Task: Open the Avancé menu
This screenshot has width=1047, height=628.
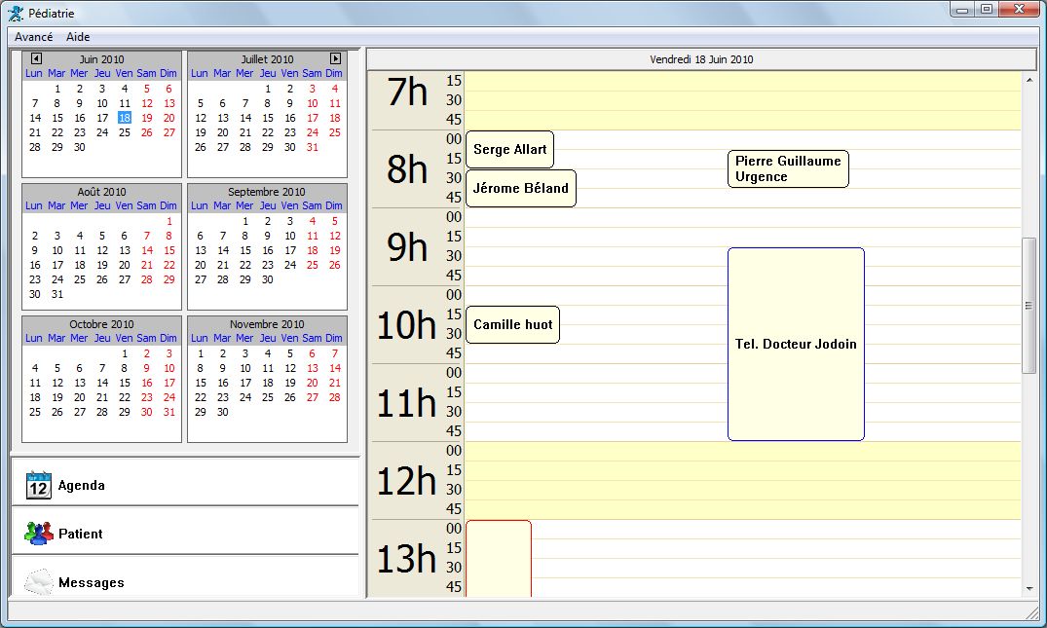Action: coord(33,36)
